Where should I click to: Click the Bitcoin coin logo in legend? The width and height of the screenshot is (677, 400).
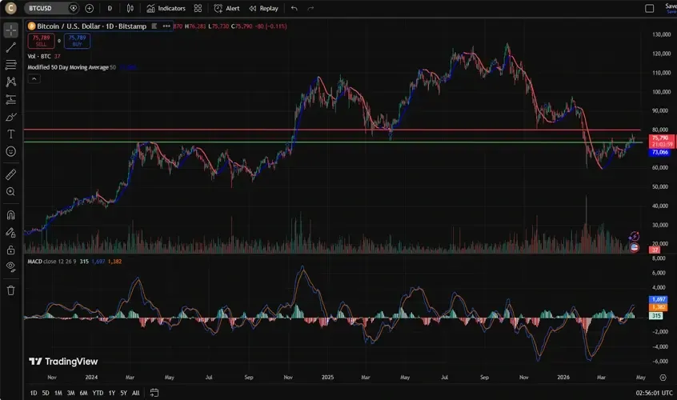click(31, 26)
